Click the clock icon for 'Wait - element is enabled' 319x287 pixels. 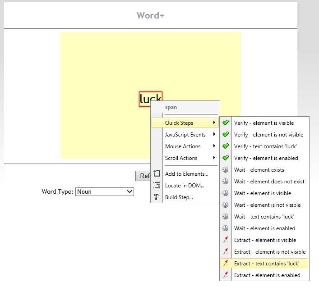point(226,228)
